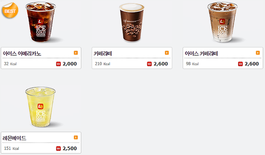
Task: Select the lemonade cup image
Action: pyautogui.click(x=40, y=107)
